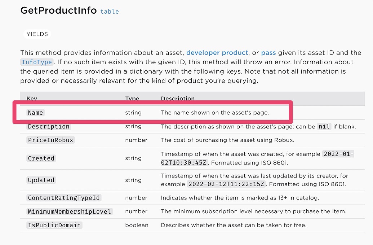This screenshot has width=373, height=245.
Task: Click the YIELDS badge
Action: [x=37, y=34]
